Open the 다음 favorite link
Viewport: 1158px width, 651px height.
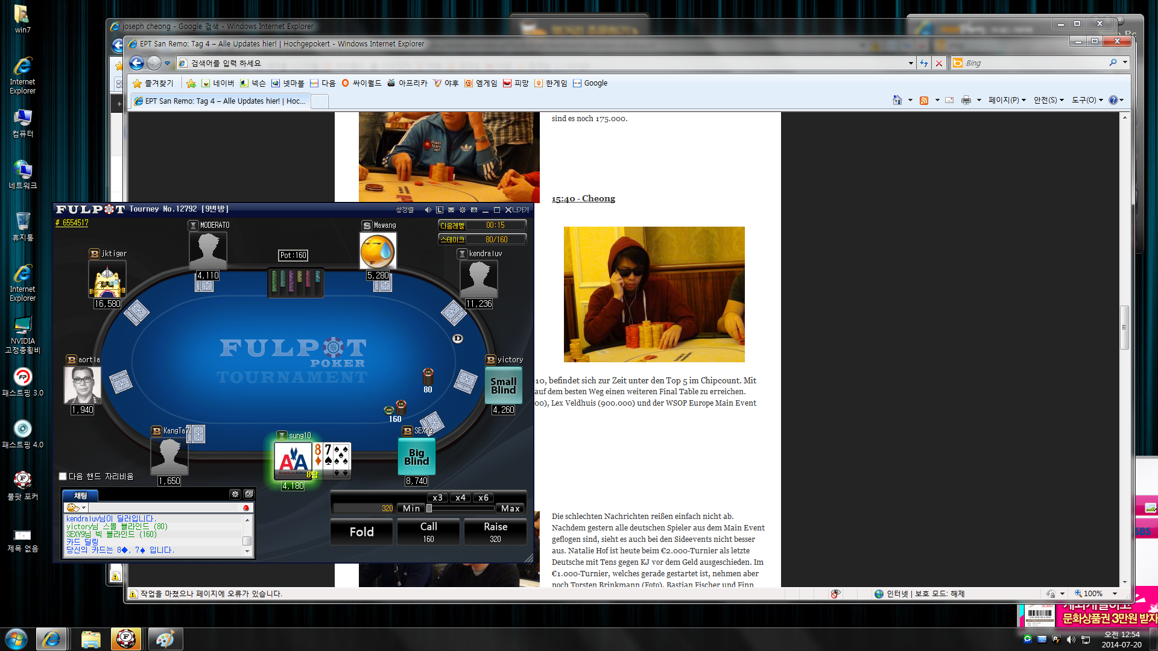323,83
